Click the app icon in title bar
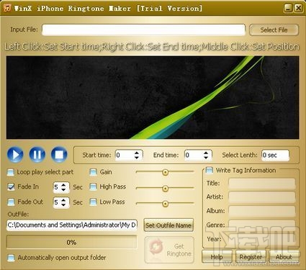Viewport: 306px width, 270px height. click(x=7, y=8)
